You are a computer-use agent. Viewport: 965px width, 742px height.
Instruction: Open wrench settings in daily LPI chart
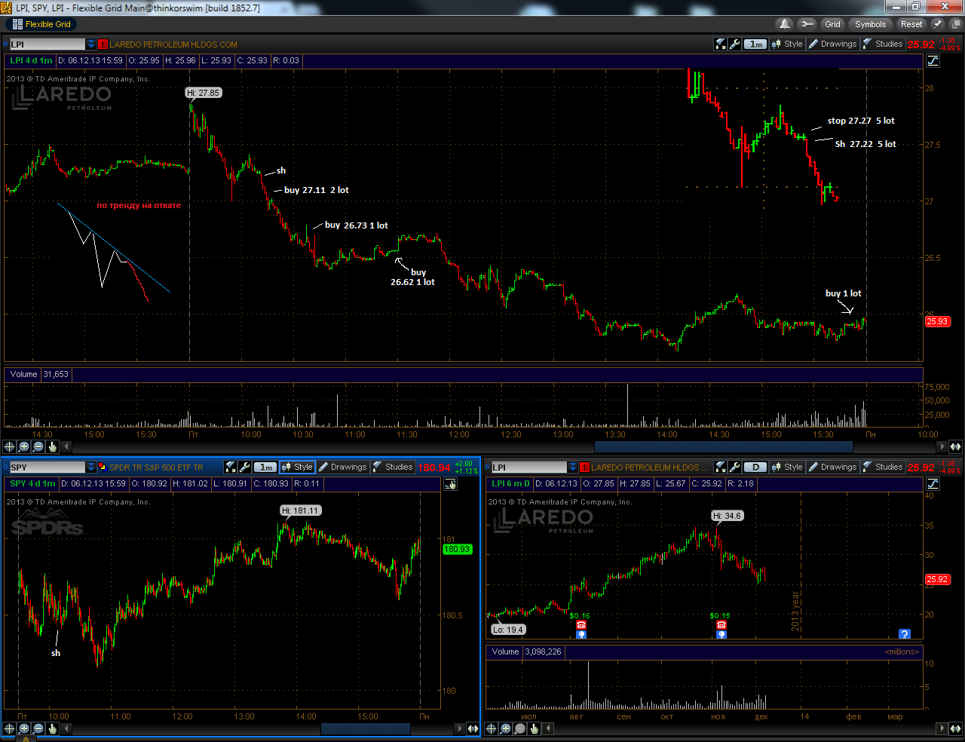734,468
